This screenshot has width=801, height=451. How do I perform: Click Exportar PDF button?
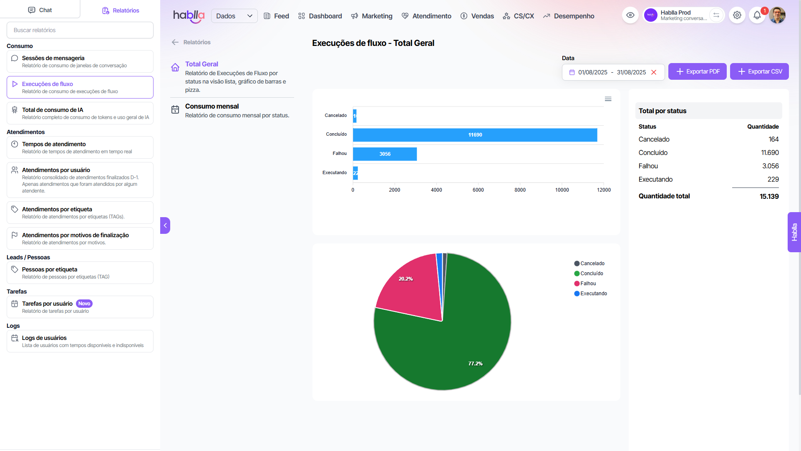697,71
